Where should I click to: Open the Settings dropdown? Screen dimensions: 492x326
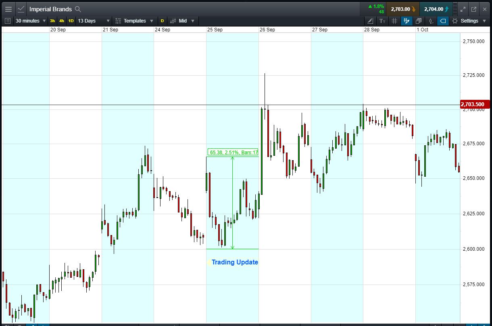(x=469, y=21)
